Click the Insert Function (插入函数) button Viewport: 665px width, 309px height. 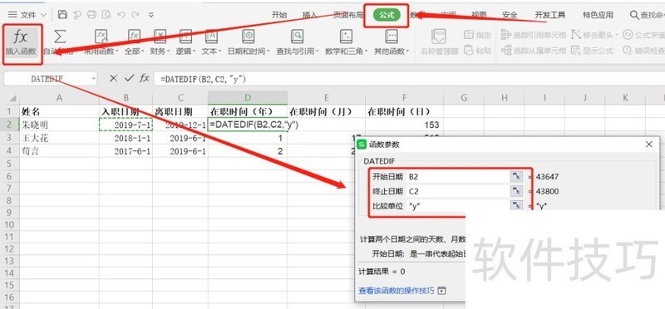pyautogui.click(x=22, y=44)
